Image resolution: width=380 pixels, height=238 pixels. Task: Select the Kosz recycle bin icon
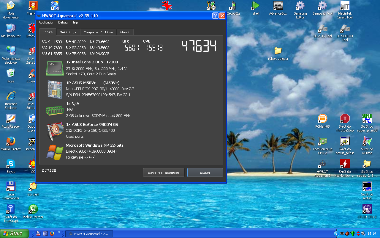pyautogui.click(x=11, y=76)
